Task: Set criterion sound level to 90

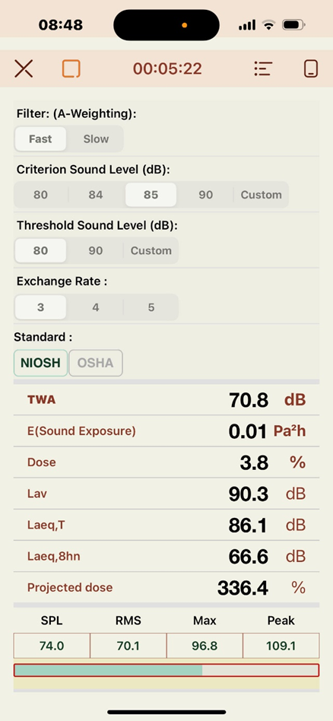Action: pos(205,195)
